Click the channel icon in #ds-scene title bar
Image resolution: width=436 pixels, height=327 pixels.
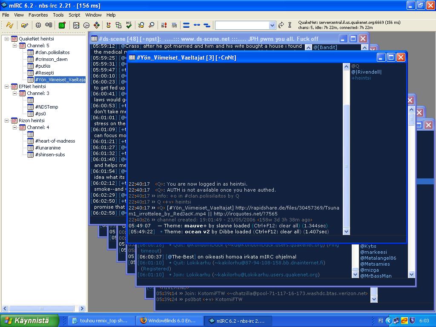(95, 39)
